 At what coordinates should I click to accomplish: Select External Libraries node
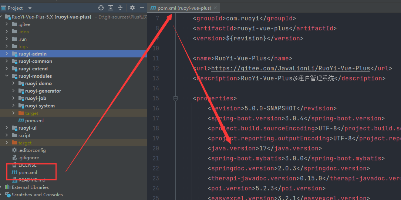[30, 187]
